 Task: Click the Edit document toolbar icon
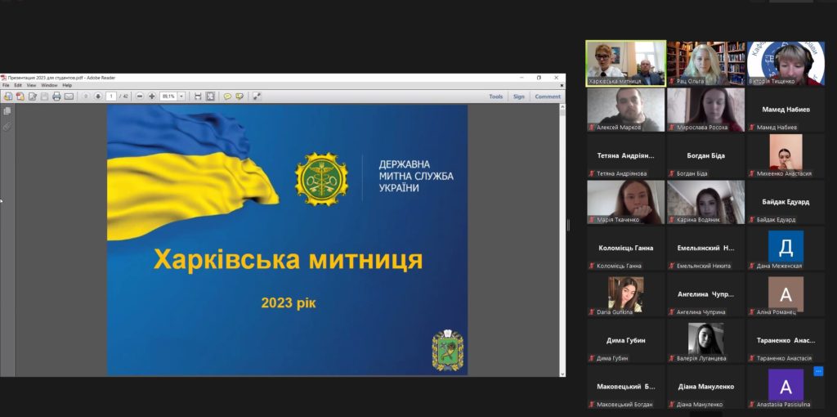point(33,96)
